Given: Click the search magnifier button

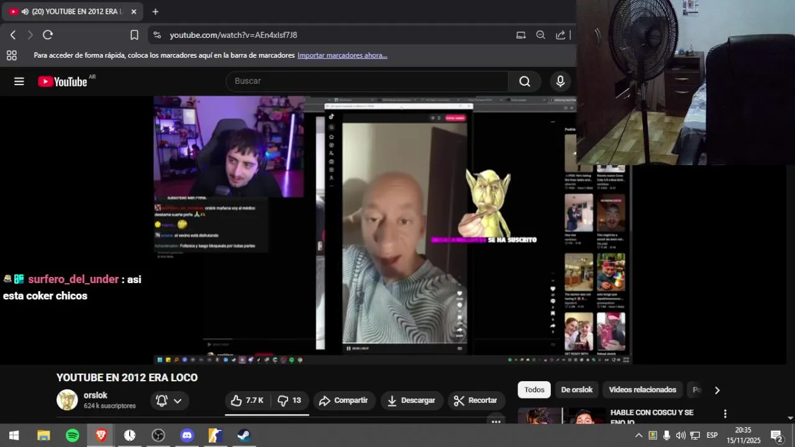Looking at the screenshot, I should (525, 81).
